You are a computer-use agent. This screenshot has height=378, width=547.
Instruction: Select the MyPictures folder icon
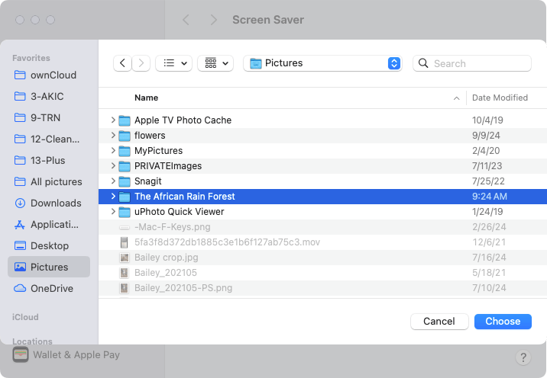click(x=125, y=151)
